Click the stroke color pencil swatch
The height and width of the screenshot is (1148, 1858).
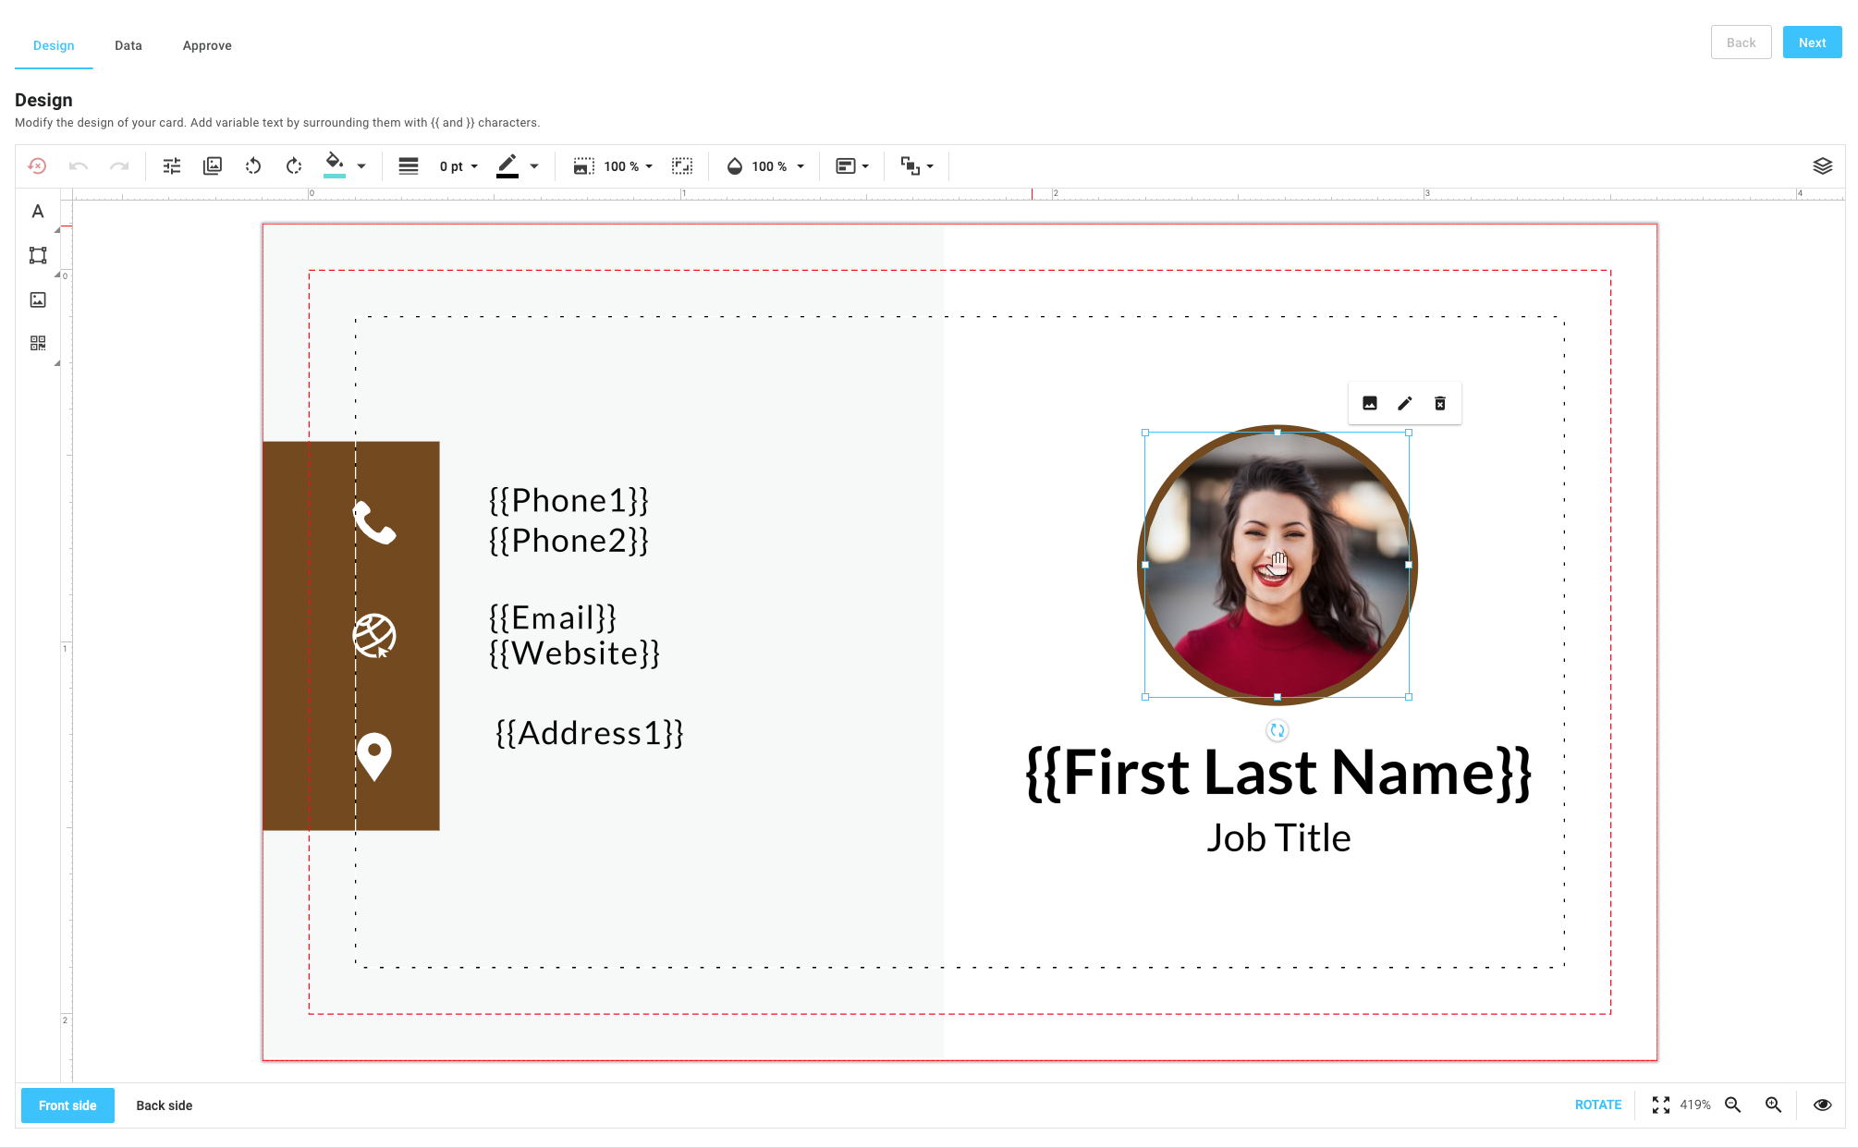507,166
